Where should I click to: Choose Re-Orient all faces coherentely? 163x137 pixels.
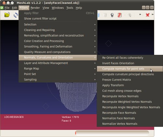click(x=130, y=58)
